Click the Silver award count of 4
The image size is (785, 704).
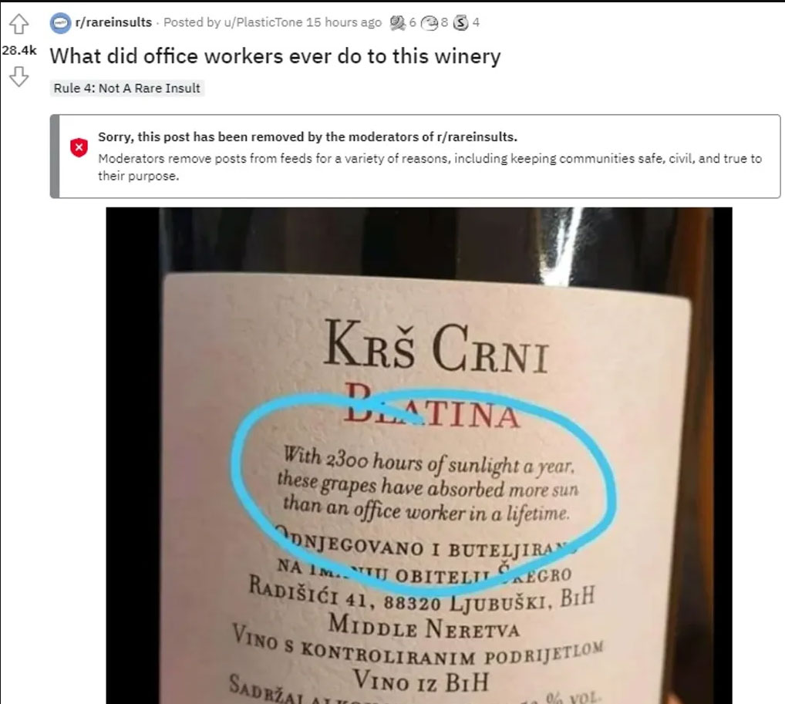coord(476,22)
